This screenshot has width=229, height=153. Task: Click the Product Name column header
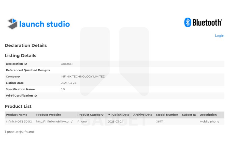[x=17, y=115]
